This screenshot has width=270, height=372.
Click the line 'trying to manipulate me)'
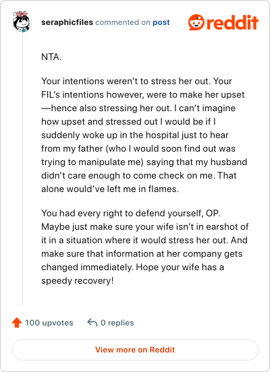coord(144,162)
